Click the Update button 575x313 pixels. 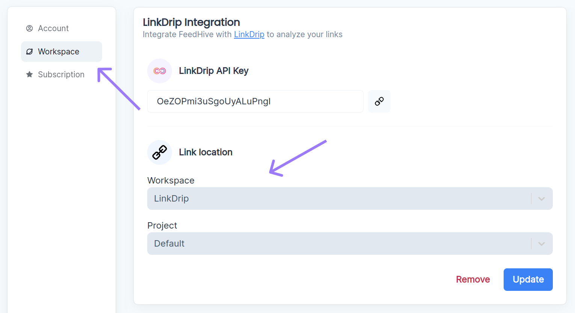point(528,279)
